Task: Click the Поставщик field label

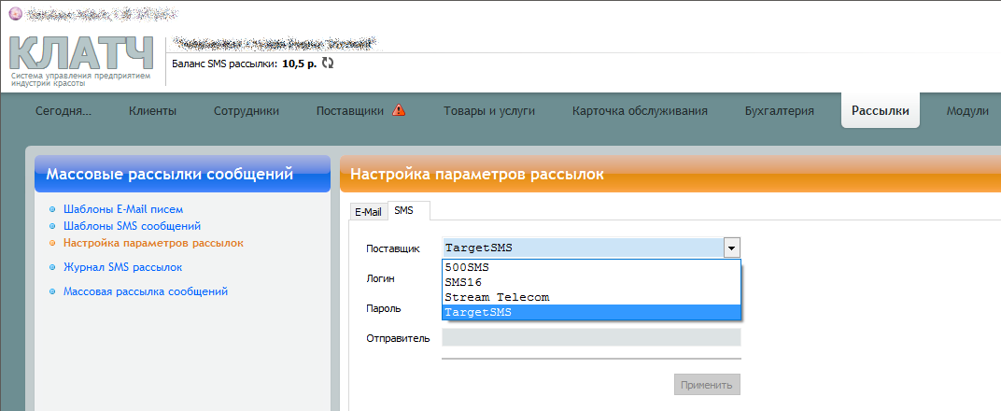Action: pos(393,248)
